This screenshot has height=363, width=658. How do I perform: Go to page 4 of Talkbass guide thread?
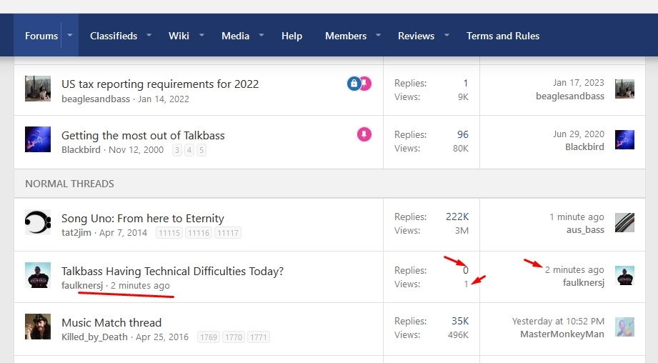click(189, 150)
